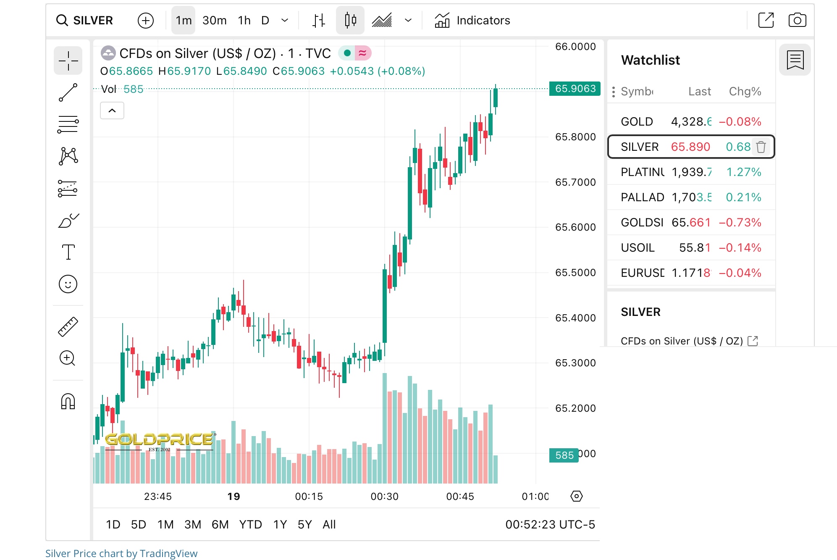Open the emoji icons tool
The width and height of the screenshot is (837, 560).
(x=68, y=284)
